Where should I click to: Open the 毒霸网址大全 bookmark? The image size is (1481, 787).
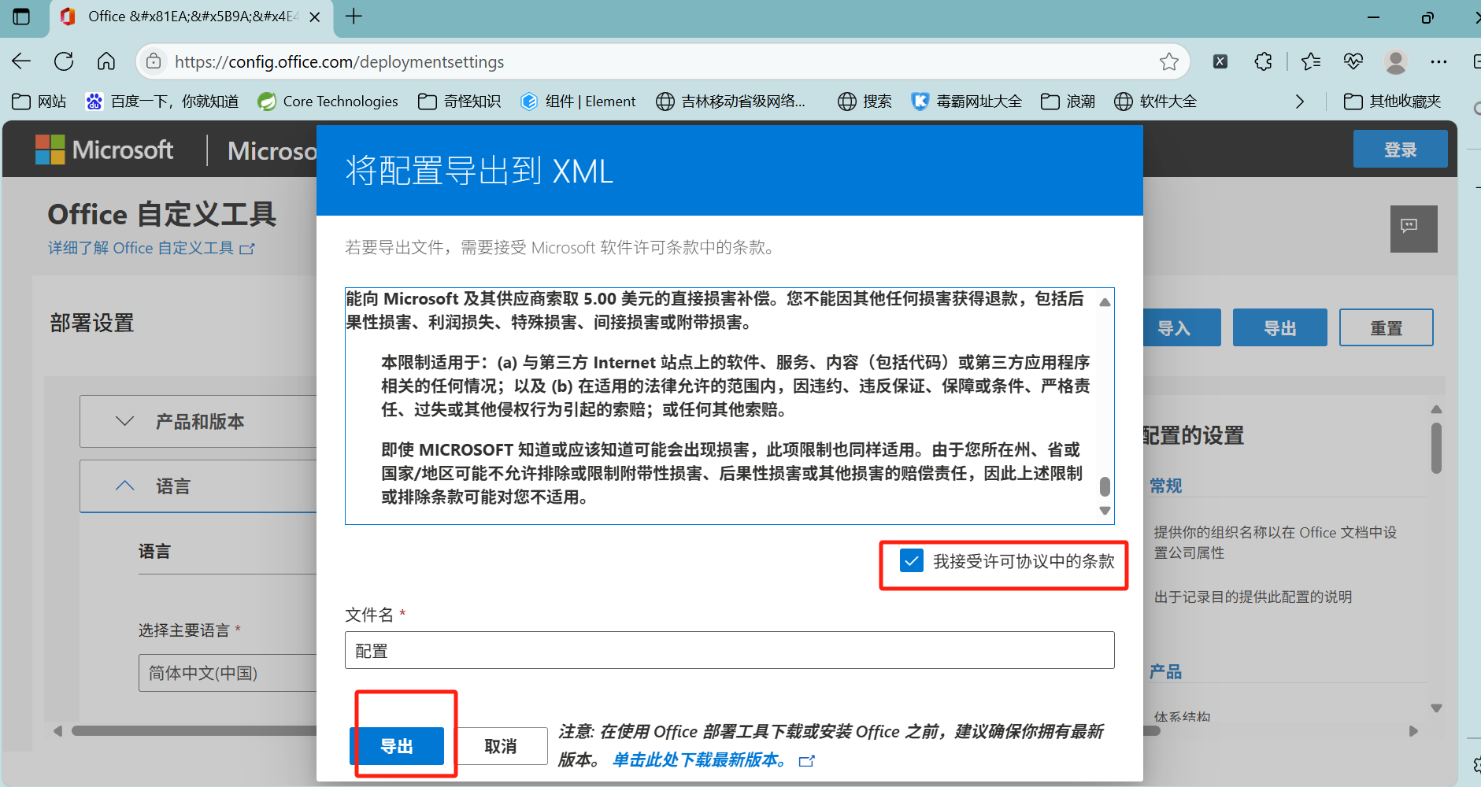pos(966,102)
